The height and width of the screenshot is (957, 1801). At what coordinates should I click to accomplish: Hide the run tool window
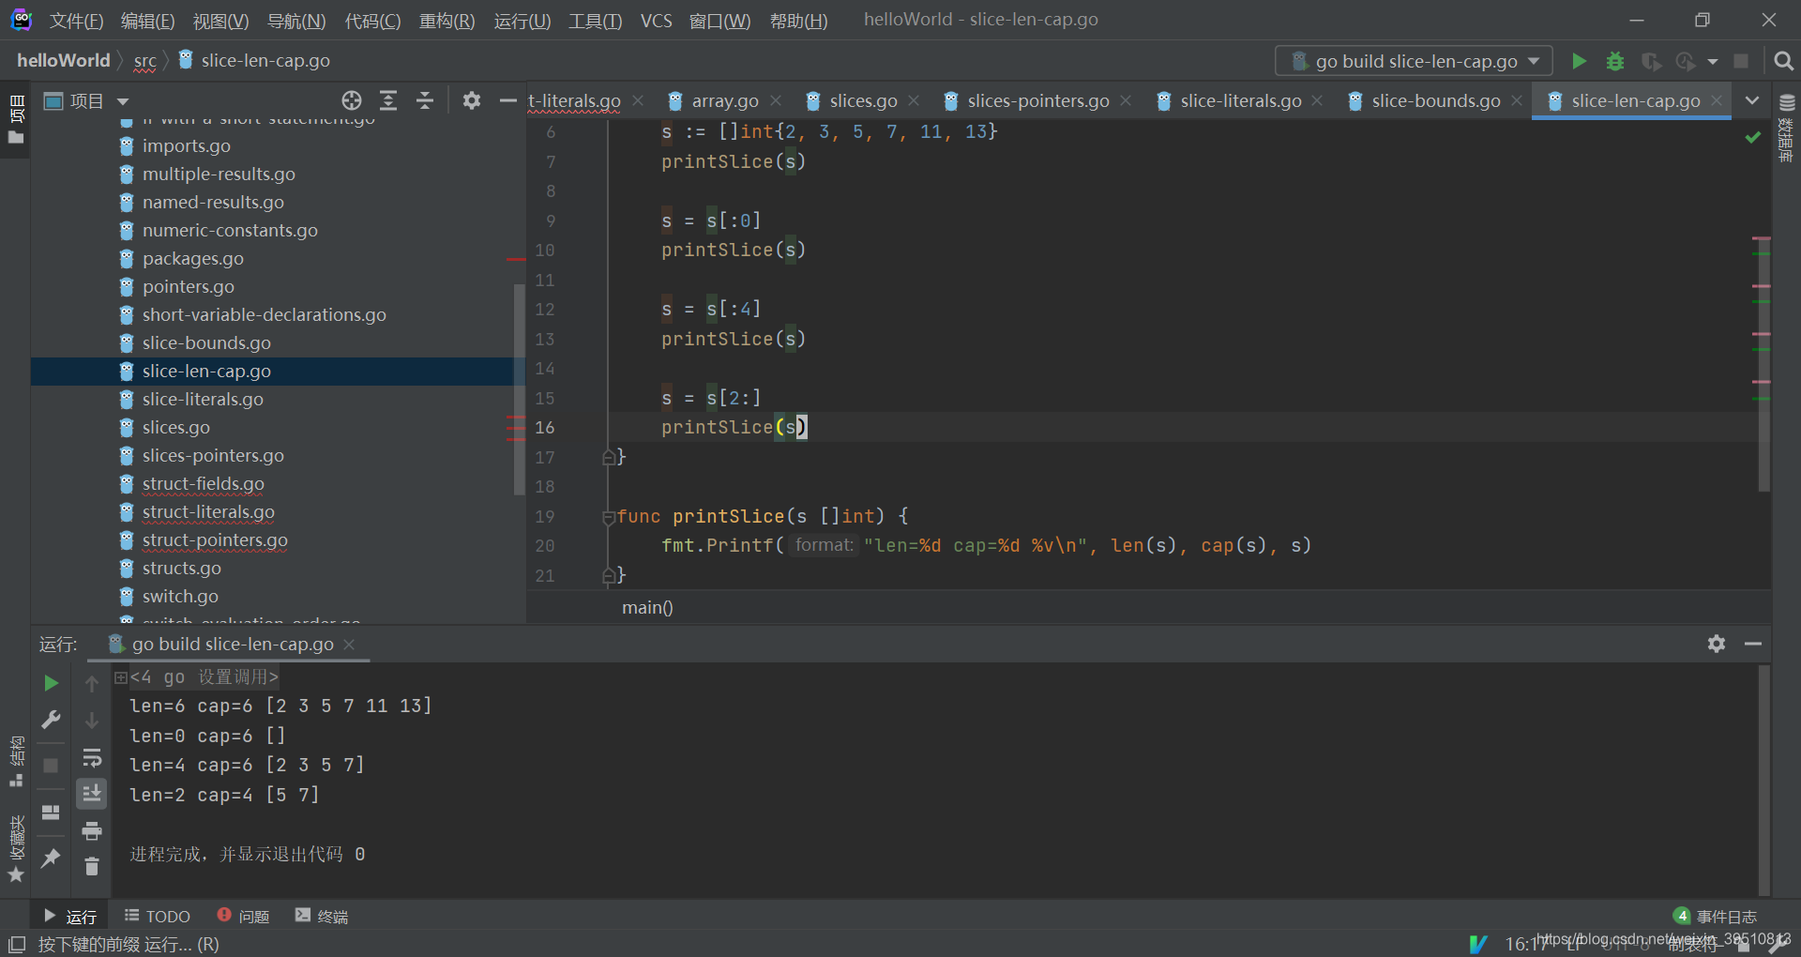point(1753,644)
